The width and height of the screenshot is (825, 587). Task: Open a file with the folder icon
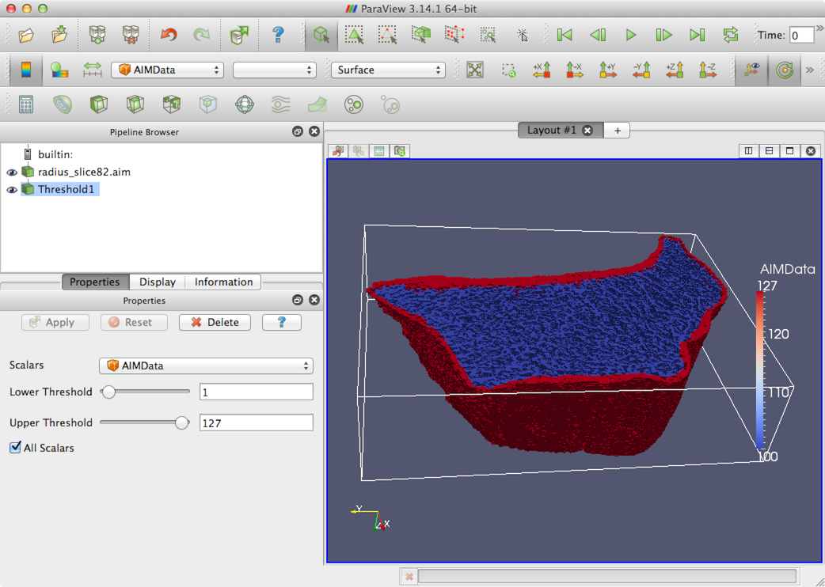tap(26, 35)
